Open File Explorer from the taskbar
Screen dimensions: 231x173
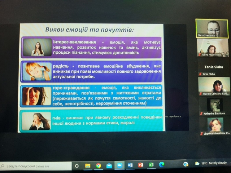click(x=88, y=166)
